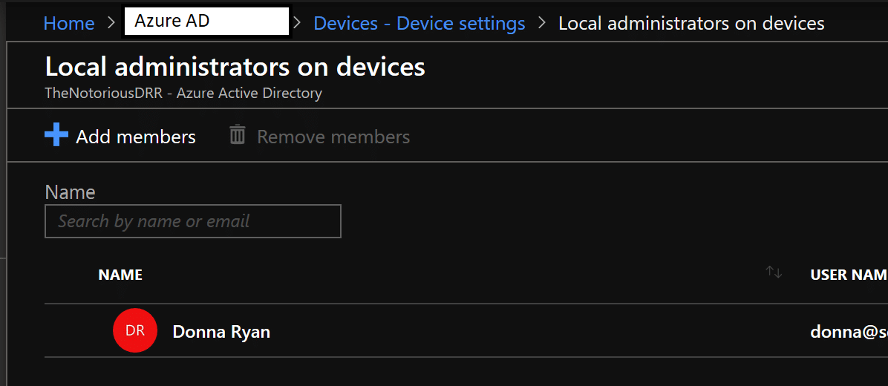Go to Home in breadcrumb
The image size is (888, 386).
tap(69, 23)
